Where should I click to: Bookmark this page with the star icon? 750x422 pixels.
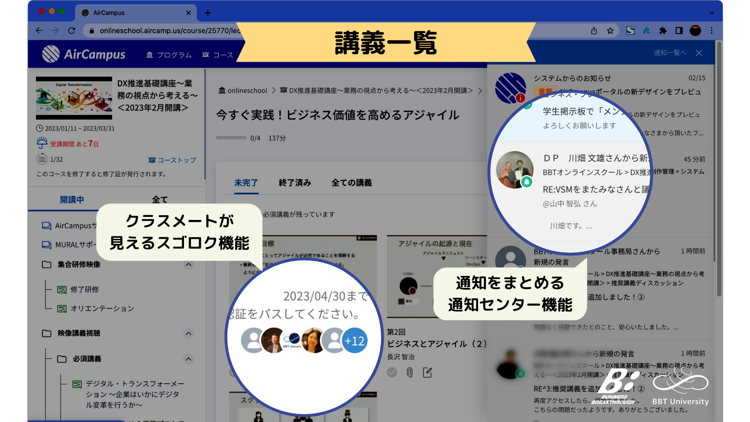point(610,30)
